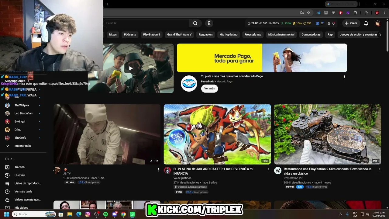Select the Música instrumental chip
The image size is (389, 219).
click(x=281, y=35)
